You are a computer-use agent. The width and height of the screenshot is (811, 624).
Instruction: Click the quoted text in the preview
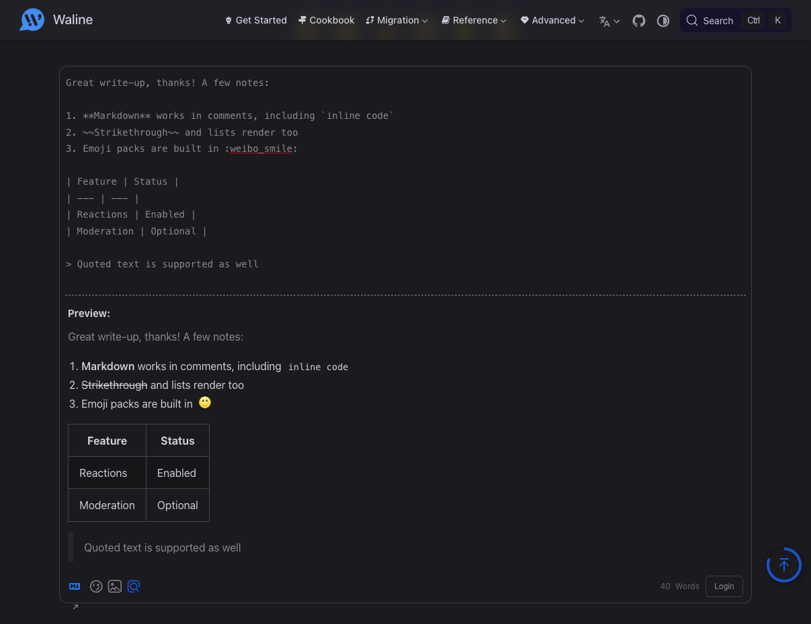click(163, 547)
